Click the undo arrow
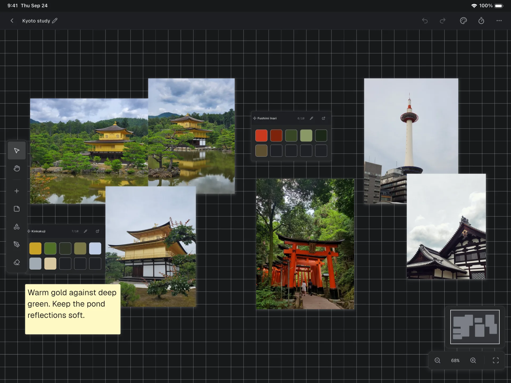Screen dimensions: 511x383 coord(425,21)
